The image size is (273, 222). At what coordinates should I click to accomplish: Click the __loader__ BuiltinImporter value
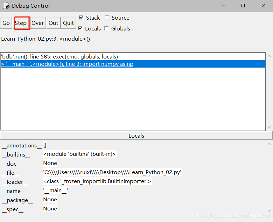97,181
